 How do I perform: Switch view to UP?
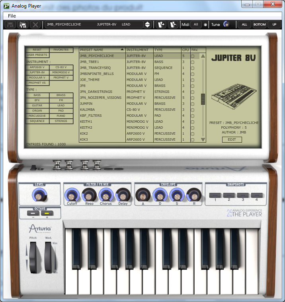click(x=274, y=24)
